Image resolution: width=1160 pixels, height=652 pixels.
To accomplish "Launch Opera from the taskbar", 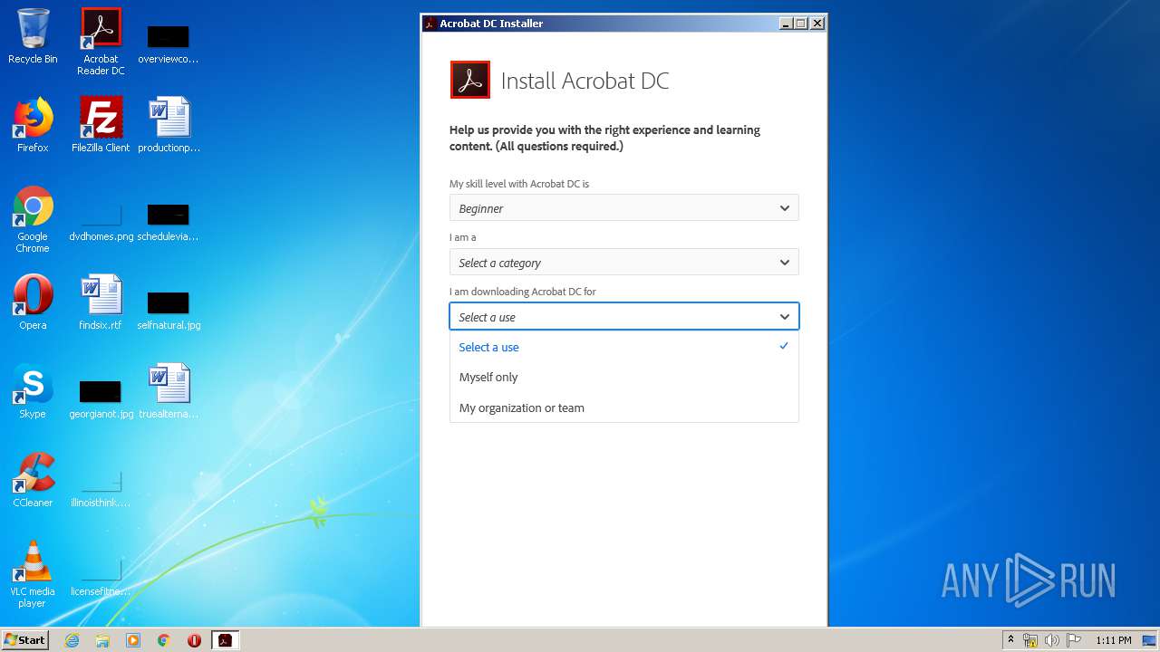I will pyautogui.click(x=194, y=640).
